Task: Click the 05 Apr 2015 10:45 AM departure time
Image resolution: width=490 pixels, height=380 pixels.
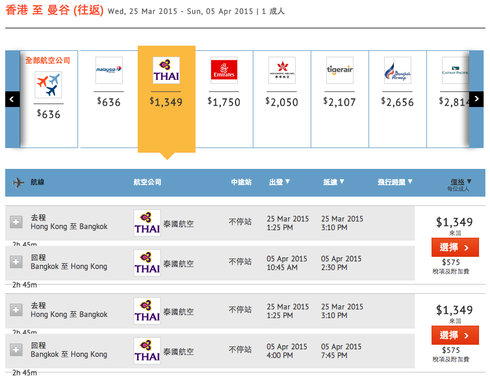Action: (286, 263)
